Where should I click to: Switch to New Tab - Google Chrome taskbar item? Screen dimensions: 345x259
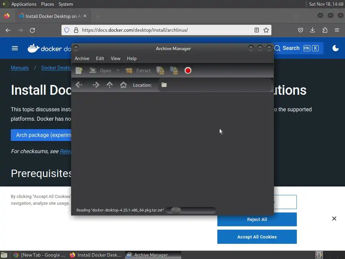(x=40, y=255)
